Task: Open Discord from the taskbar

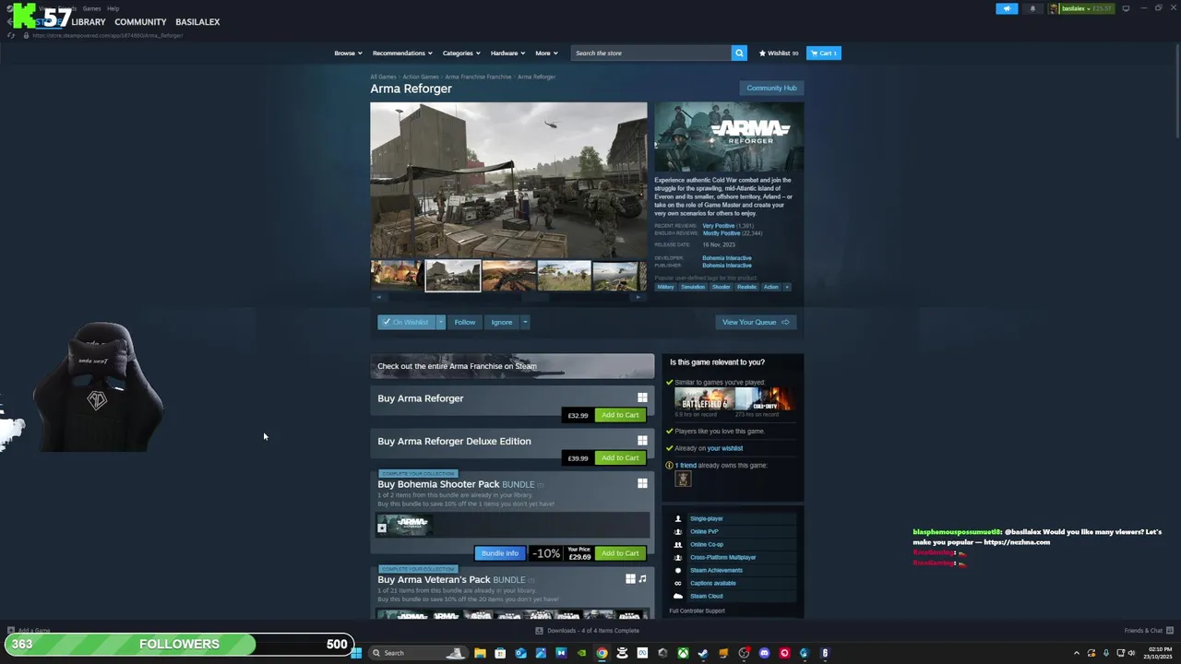Action: click(x=764, y=653)
